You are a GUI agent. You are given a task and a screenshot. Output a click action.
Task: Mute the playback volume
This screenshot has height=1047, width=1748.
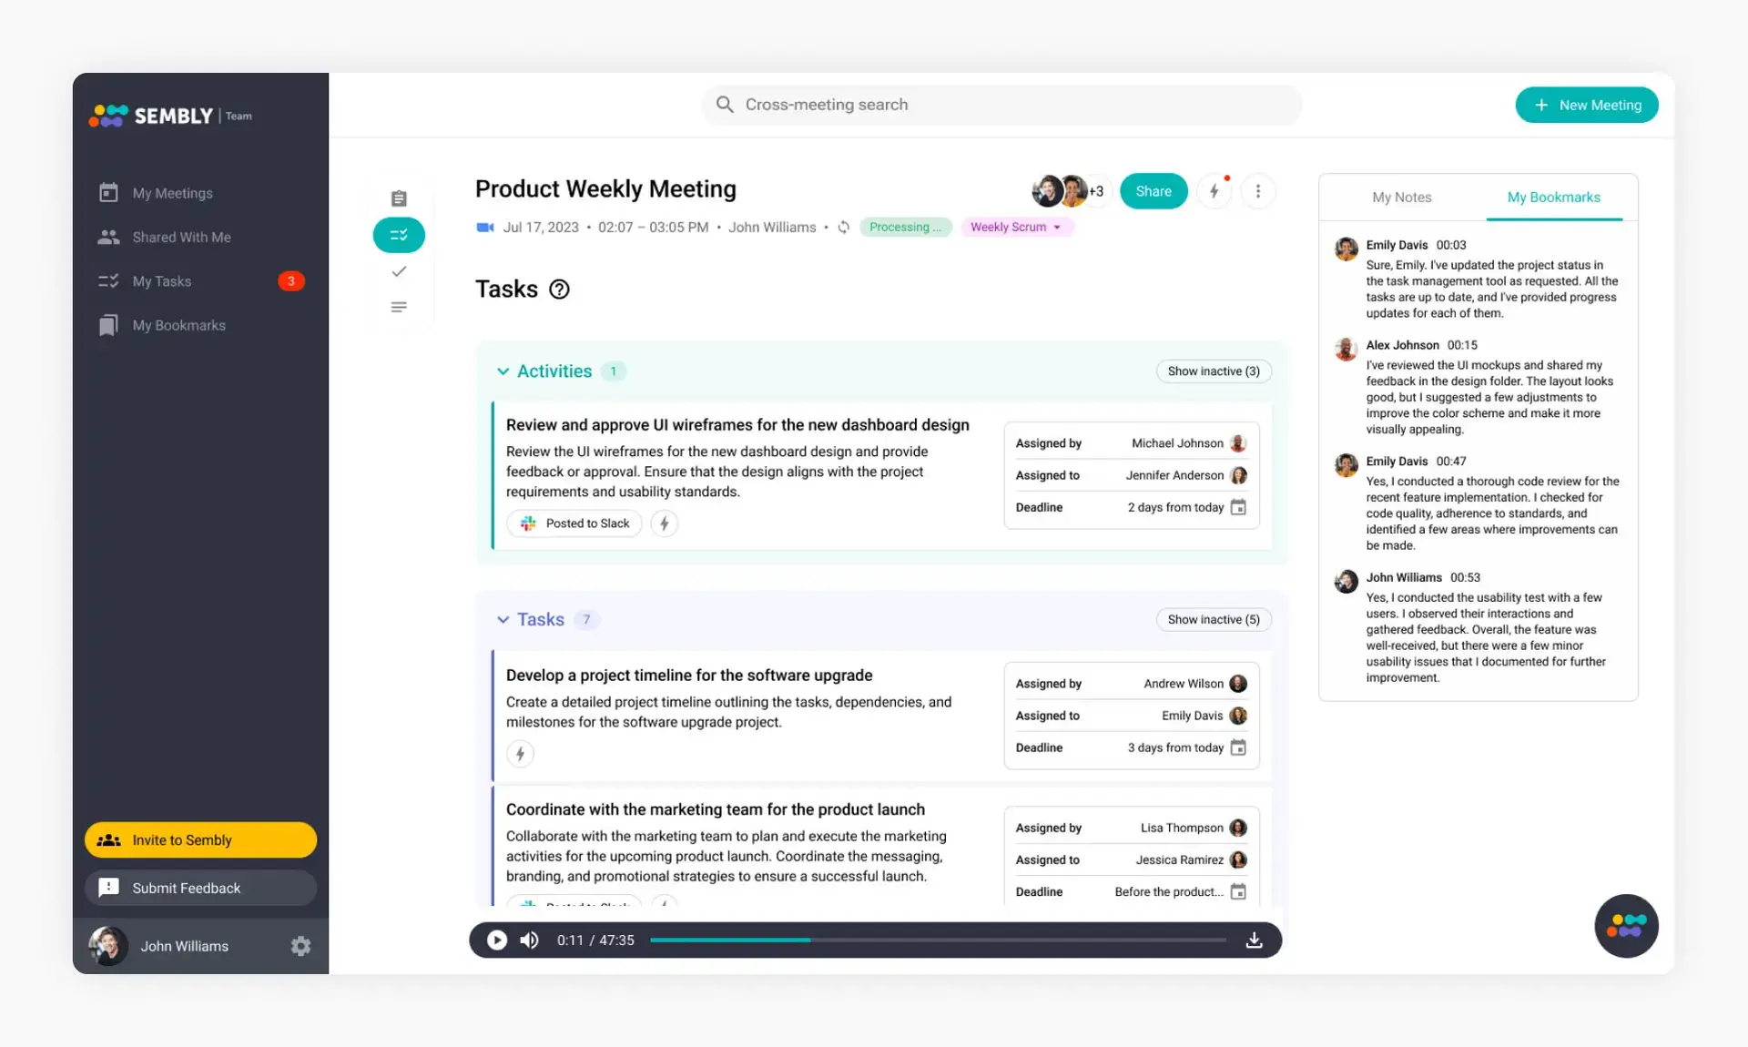[x=529, y=940]
